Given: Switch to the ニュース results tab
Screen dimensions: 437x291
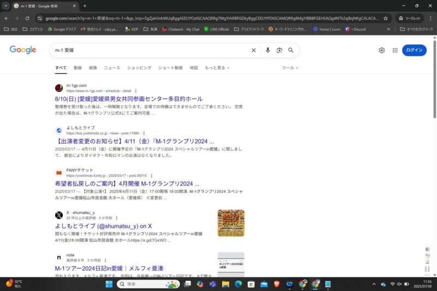Looking at the screenshot, I should point(112,68).
